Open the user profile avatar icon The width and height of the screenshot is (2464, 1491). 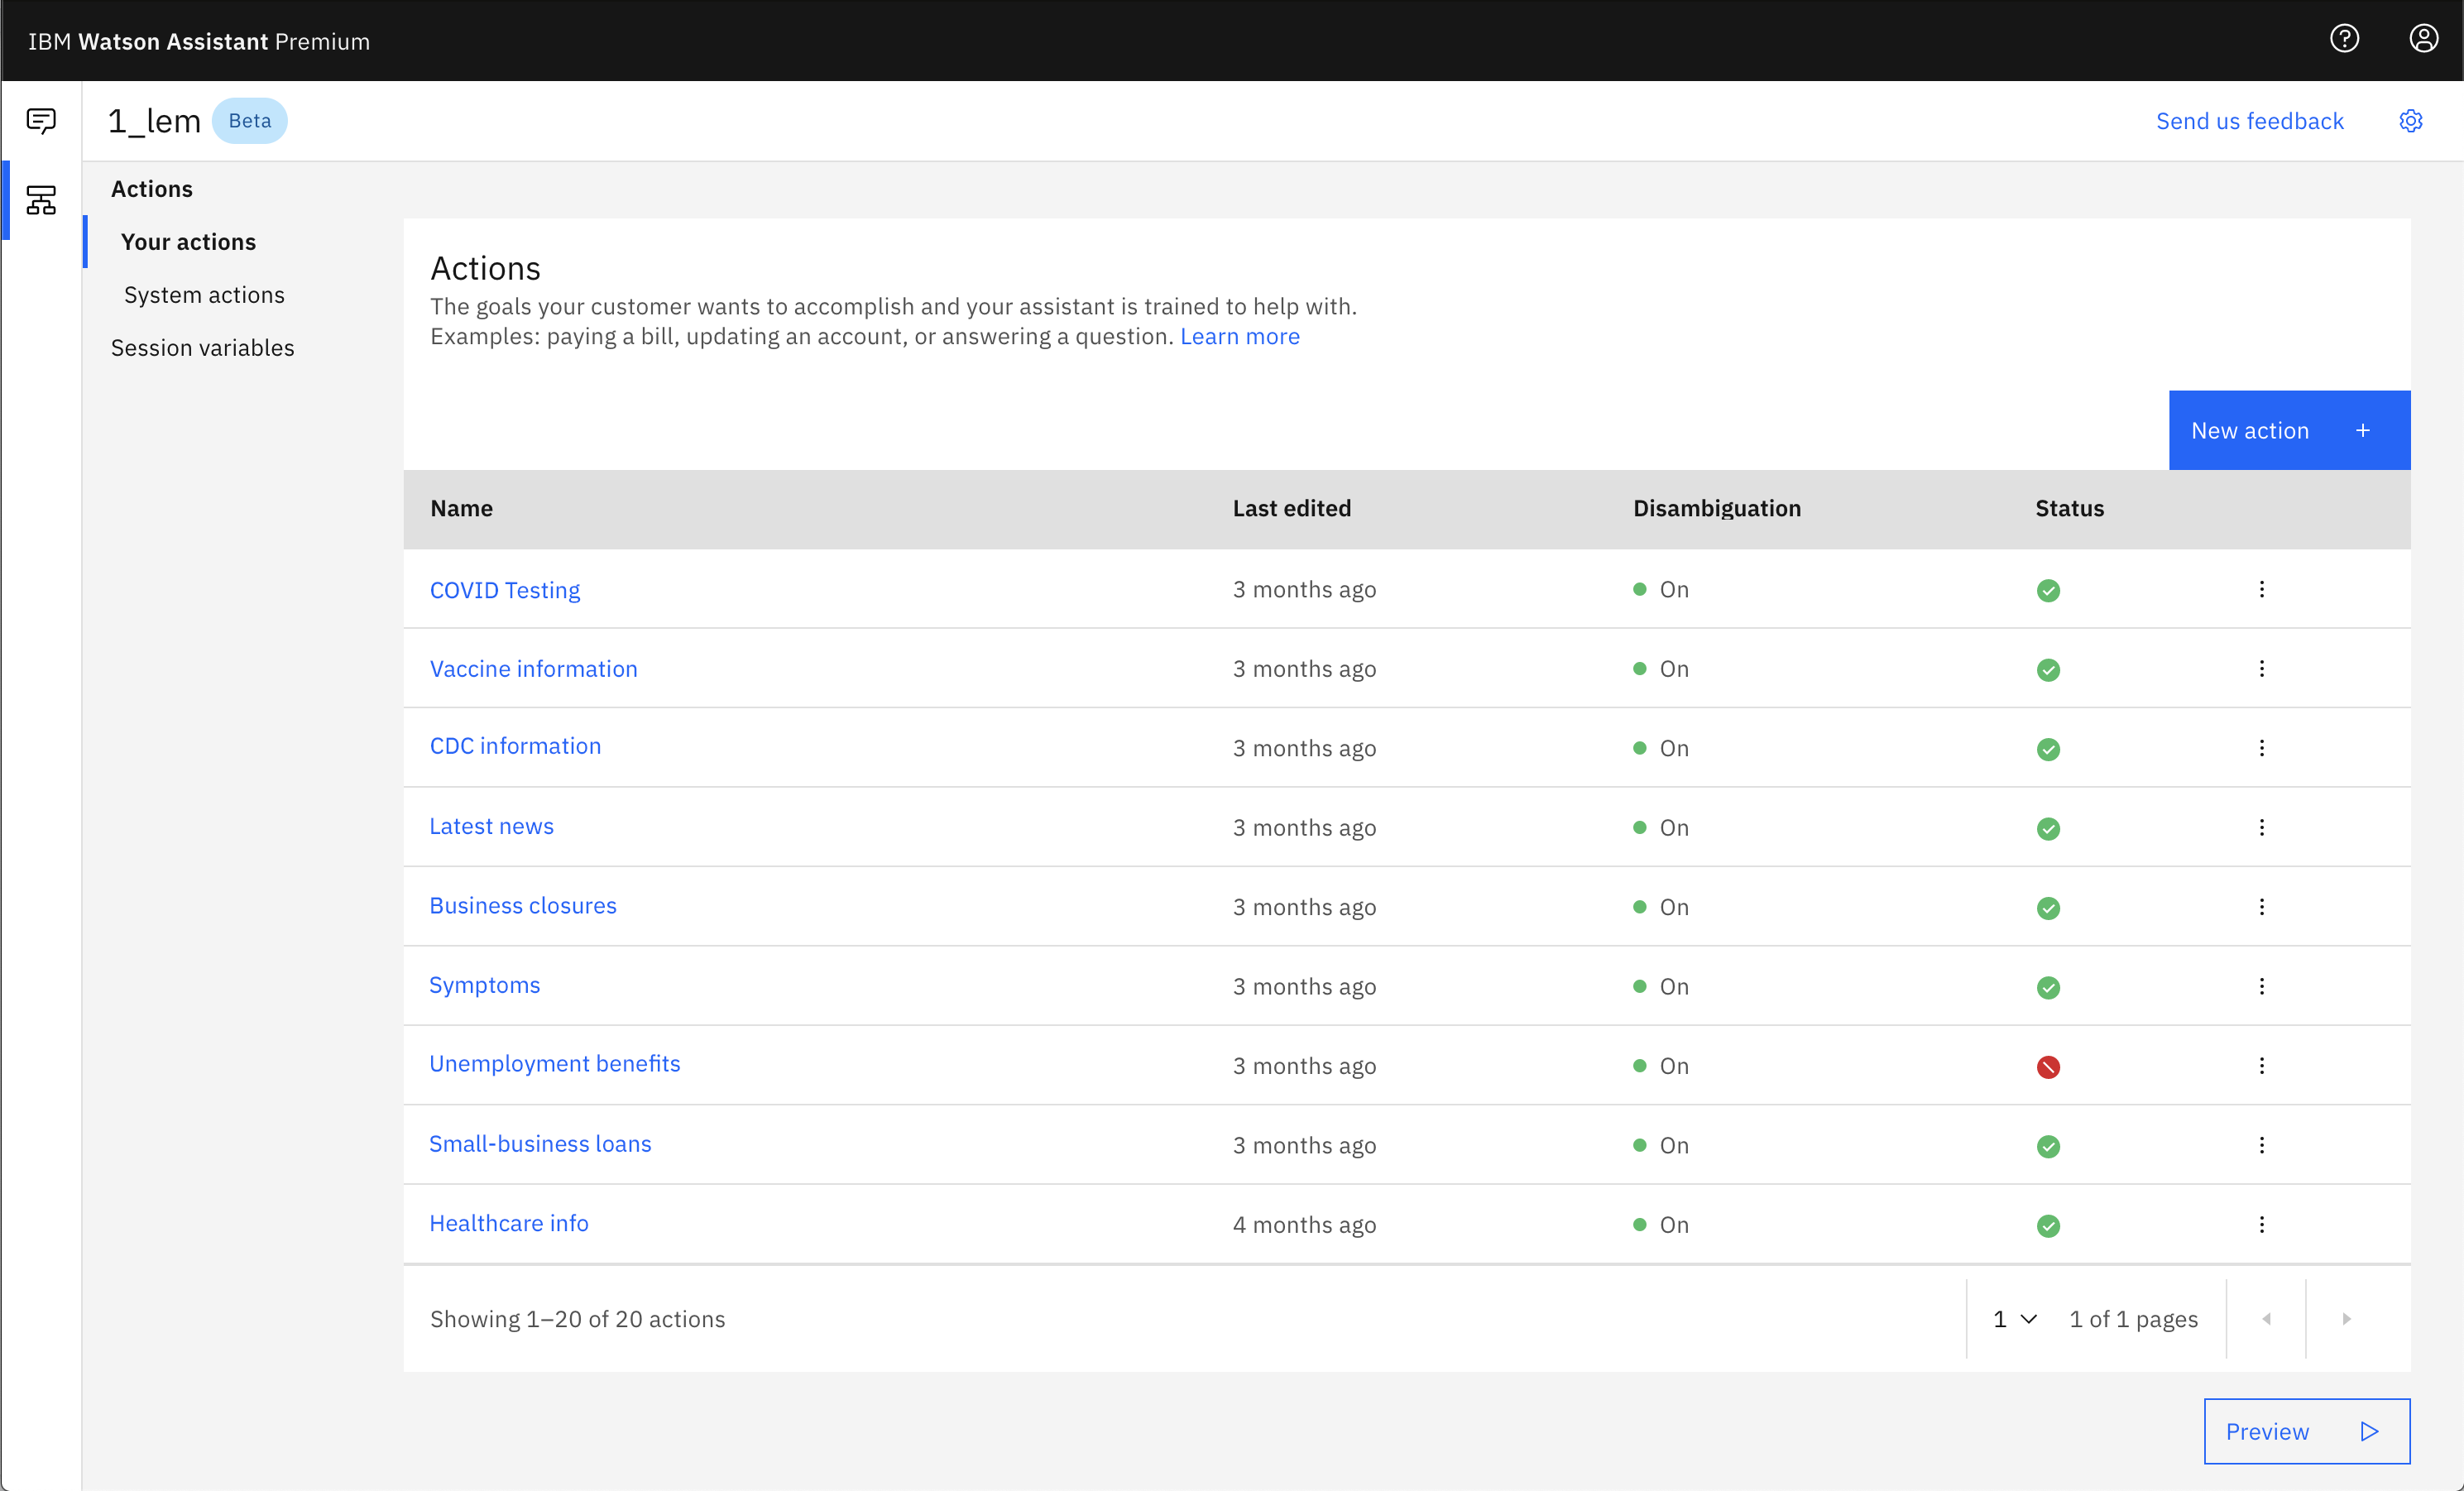tap(2423, 39)
